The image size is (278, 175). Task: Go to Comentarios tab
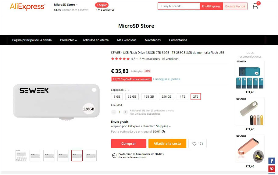tap(178, 40)
